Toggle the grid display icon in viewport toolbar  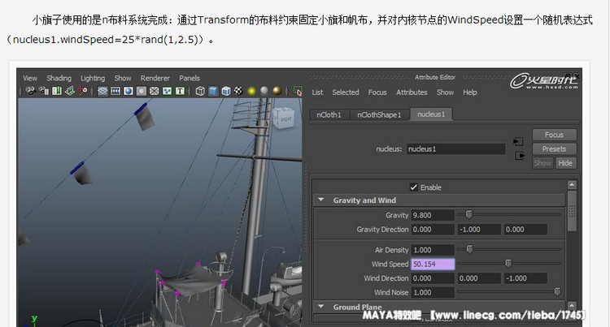point(103,91)
